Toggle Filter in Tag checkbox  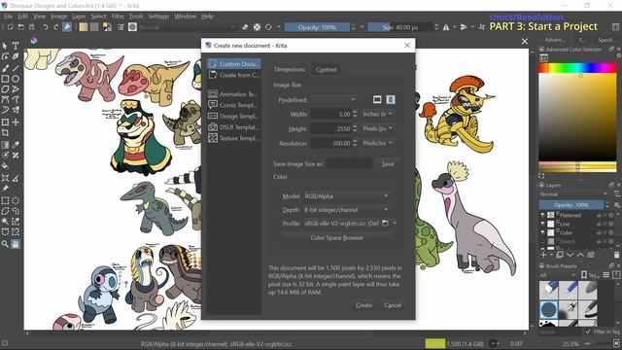[x=588, y=332]
